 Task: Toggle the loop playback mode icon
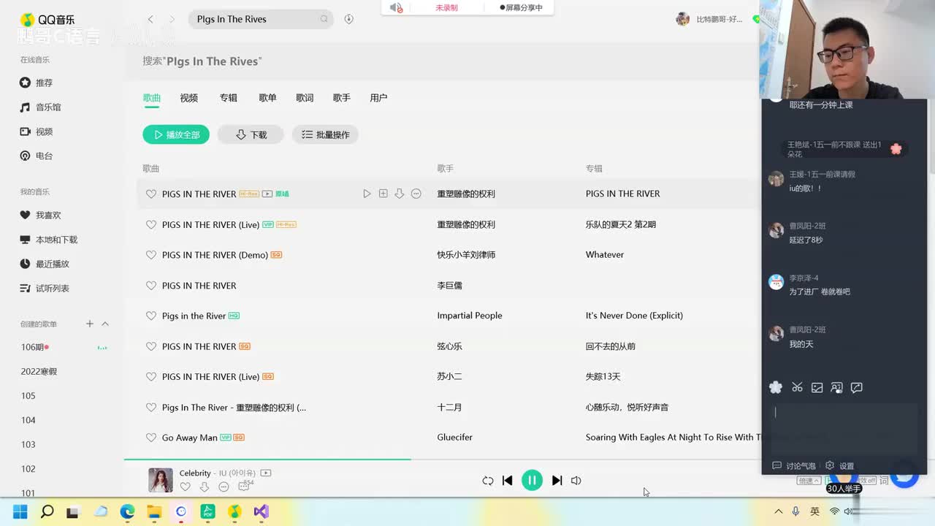pos(488,481)
